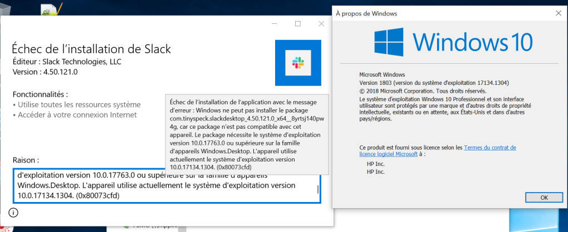Click 'Échec de l'installation de Slack' heading
Image resolution: width=568 pixels, height=232 pixels.
(x=91, y=49)
